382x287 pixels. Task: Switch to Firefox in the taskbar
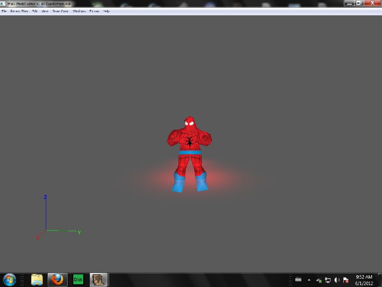(58, 280)
